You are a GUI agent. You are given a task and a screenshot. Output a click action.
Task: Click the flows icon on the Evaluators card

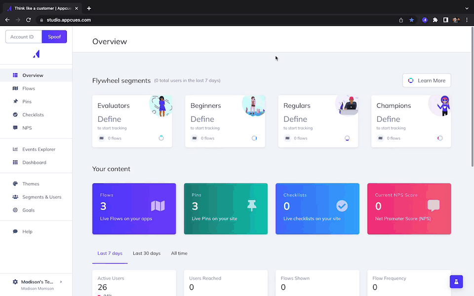tap(102, 138)
